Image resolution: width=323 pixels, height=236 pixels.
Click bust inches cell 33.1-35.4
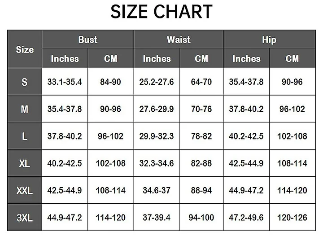point(65,82)
